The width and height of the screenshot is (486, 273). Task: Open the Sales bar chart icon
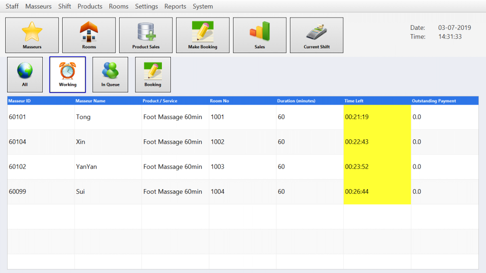[x=260, y=35]
